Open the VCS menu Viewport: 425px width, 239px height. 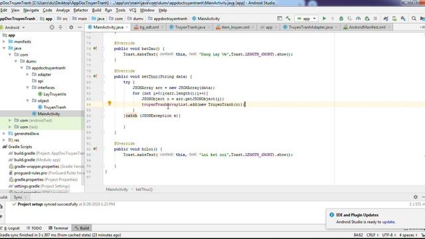click(x=133, y=11)
